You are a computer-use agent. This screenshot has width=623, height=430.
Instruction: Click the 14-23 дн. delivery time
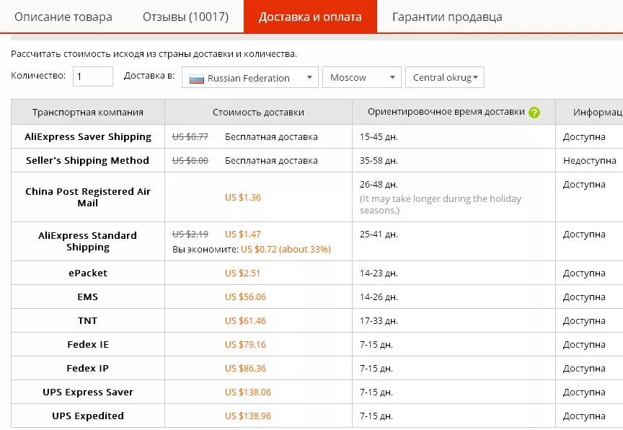379,273
